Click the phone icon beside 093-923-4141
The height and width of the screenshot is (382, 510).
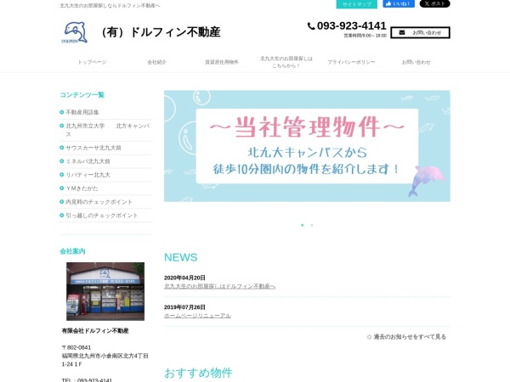[x=311, y=26]
